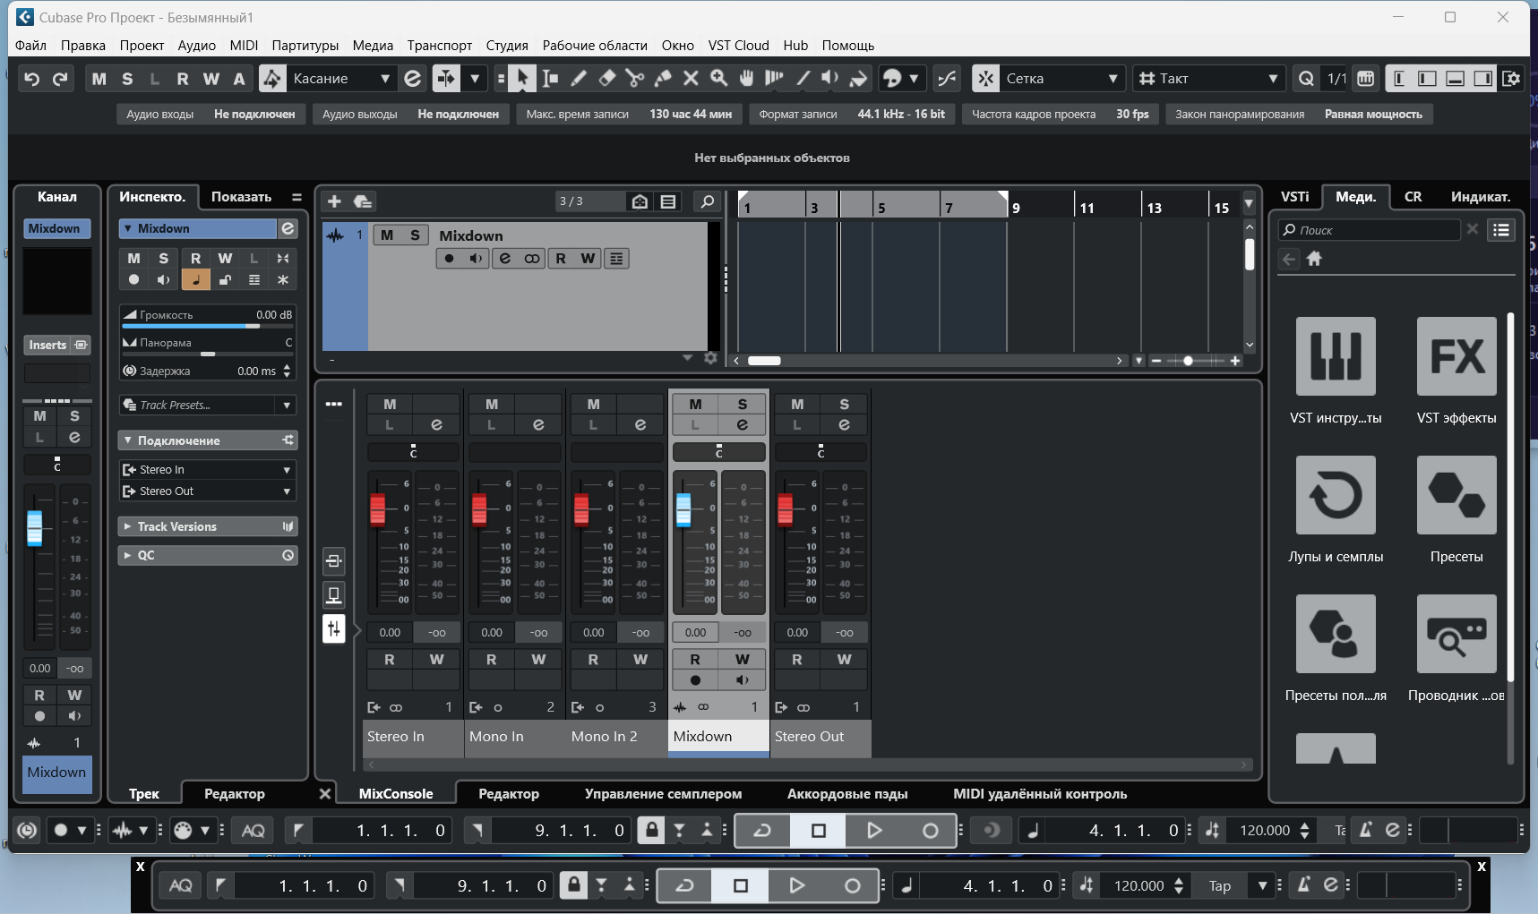Choose the Draw pencil tool
1538x914 pixels.
[579, 79]
